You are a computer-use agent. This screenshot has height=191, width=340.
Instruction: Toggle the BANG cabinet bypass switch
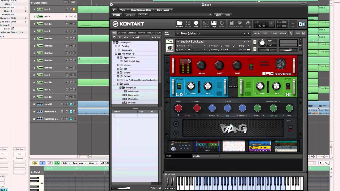coord(290,128)
